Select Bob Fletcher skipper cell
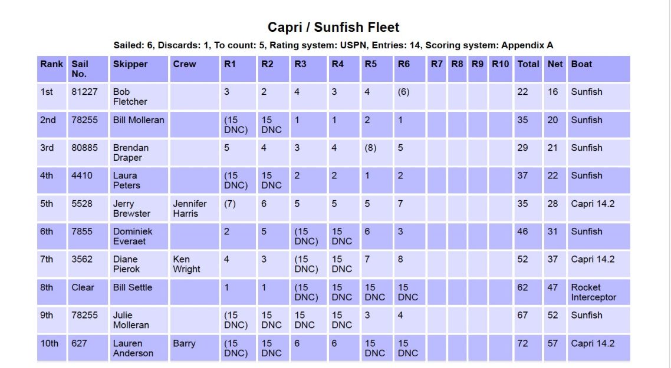671x368 pixels. click(x=139, y=97)
